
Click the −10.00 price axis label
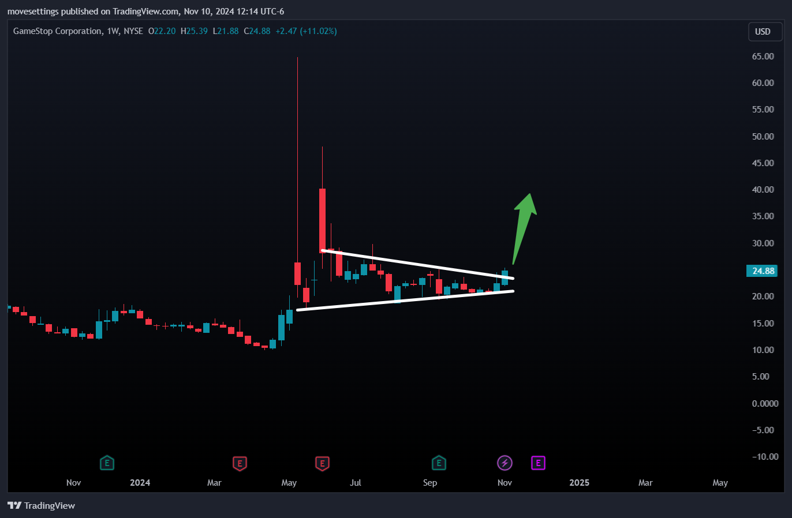[765, 456]
